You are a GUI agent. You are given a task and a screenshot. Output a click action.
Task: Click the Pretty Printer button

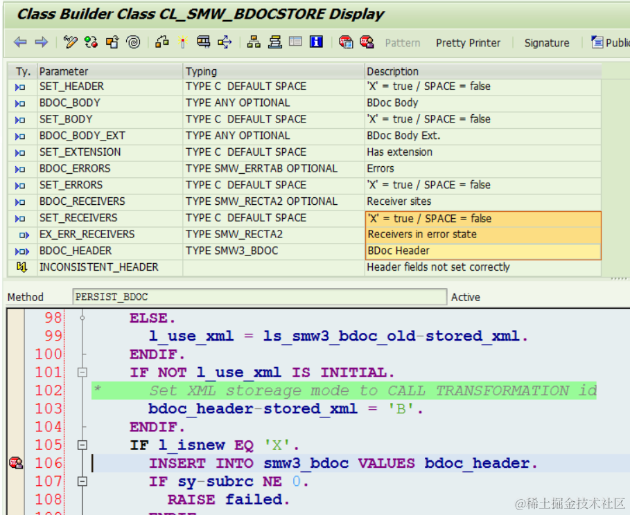(x=468, y=42)
